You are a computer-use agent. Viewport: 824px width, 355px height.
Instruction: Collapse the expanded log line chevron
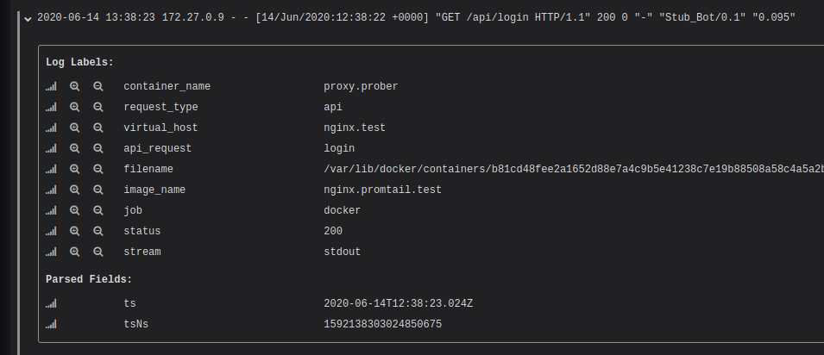[x=28, y=18]
